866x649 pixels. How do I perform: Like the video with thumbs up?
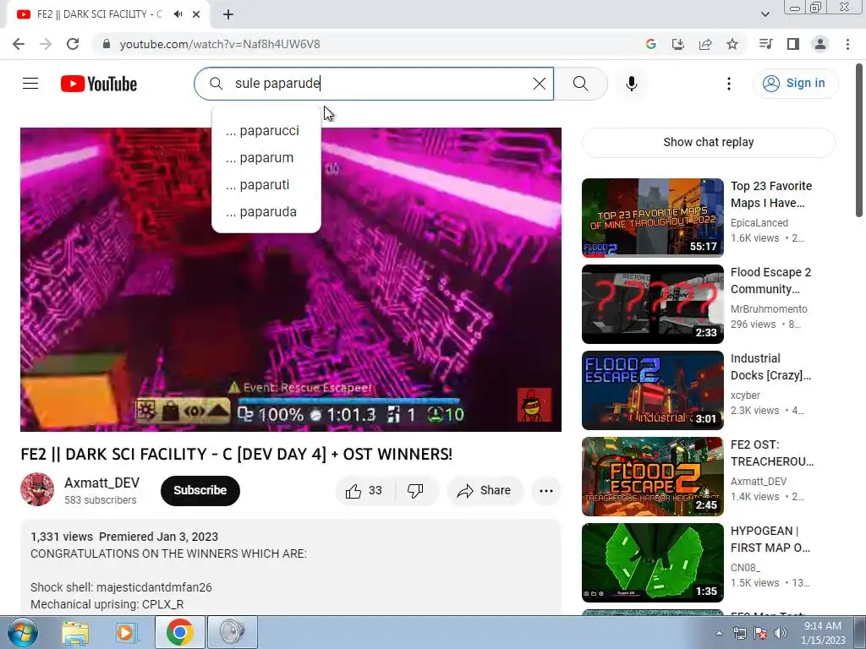click(364, 491)
